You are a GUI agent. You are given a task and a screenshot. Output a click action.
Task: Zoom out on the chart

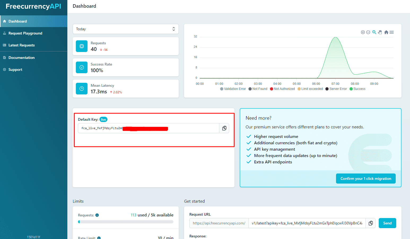coord(368,32)
